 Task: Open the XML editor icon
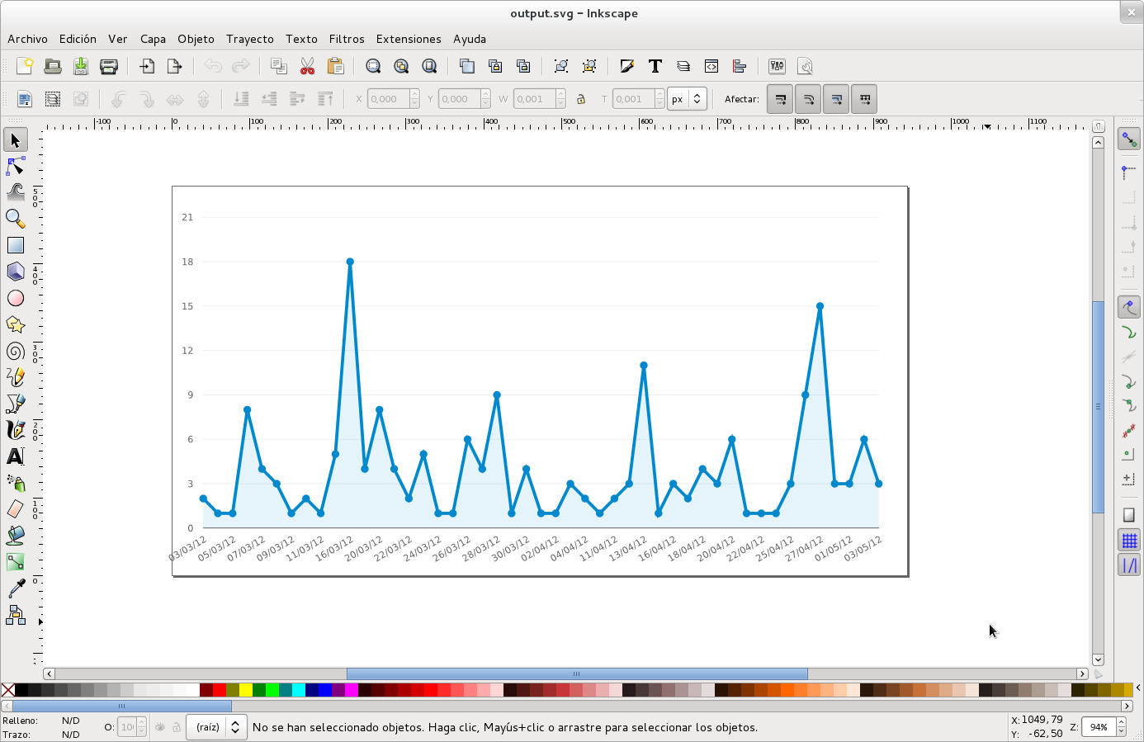(711, 66)
